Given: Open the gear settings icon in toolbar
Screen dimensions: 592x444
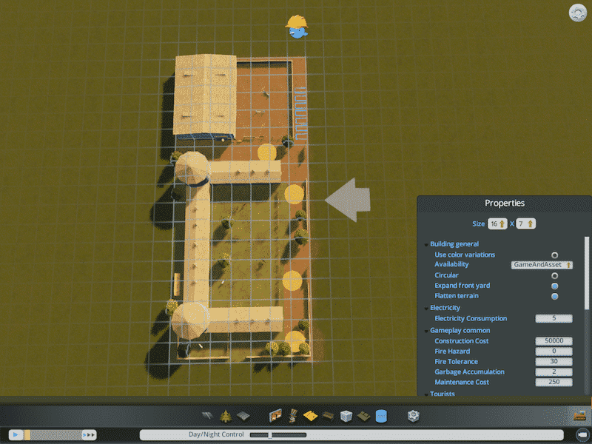Looking at the screenshot, I should tap(413, 417).
